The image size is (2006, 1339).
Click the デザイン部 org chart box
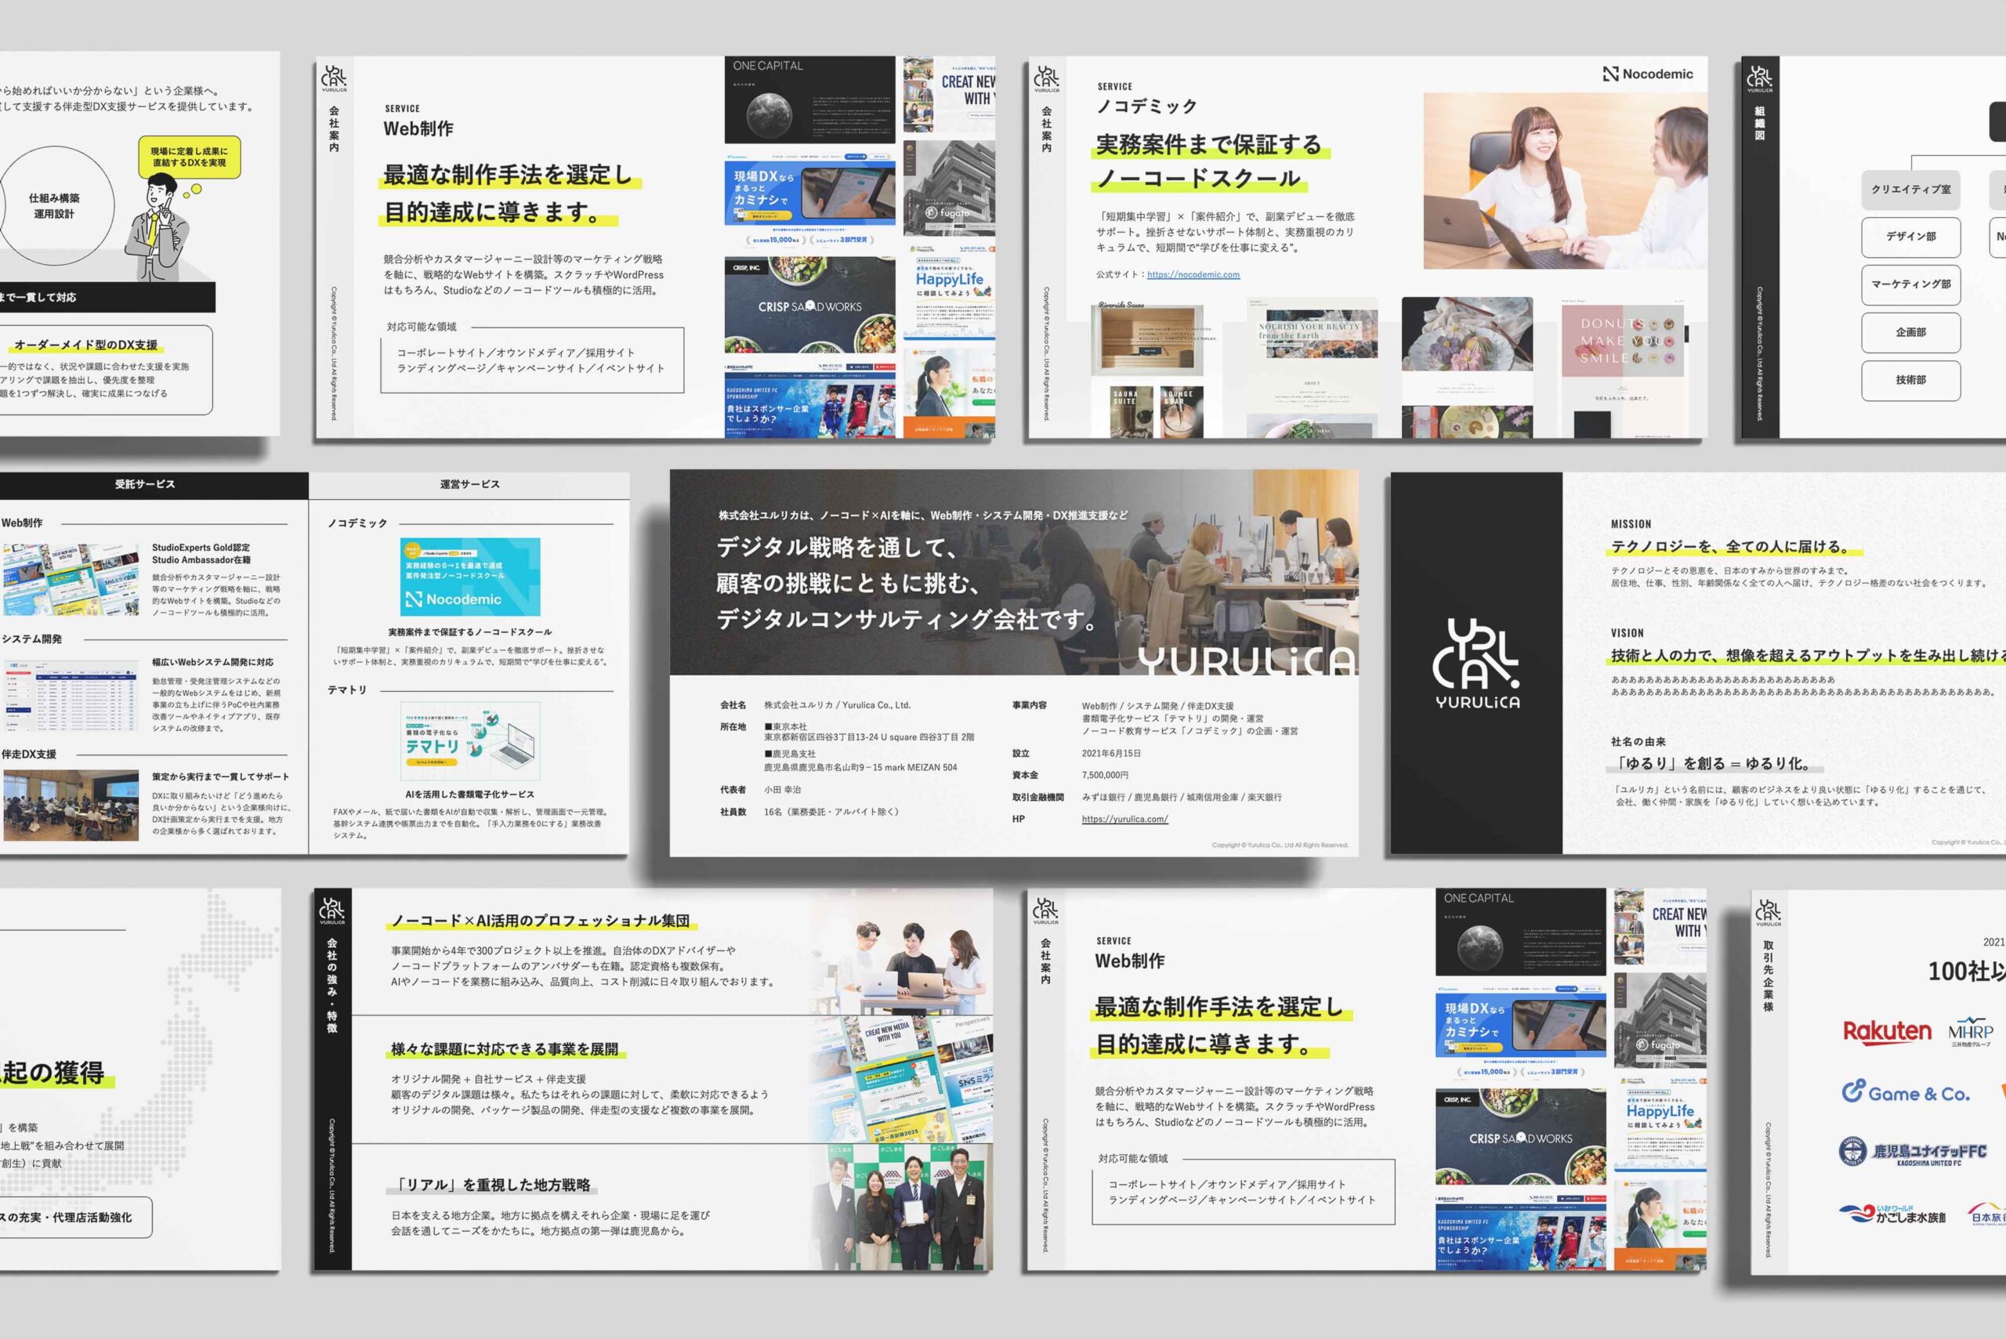pyautogui.click(x=1910, y=237)
